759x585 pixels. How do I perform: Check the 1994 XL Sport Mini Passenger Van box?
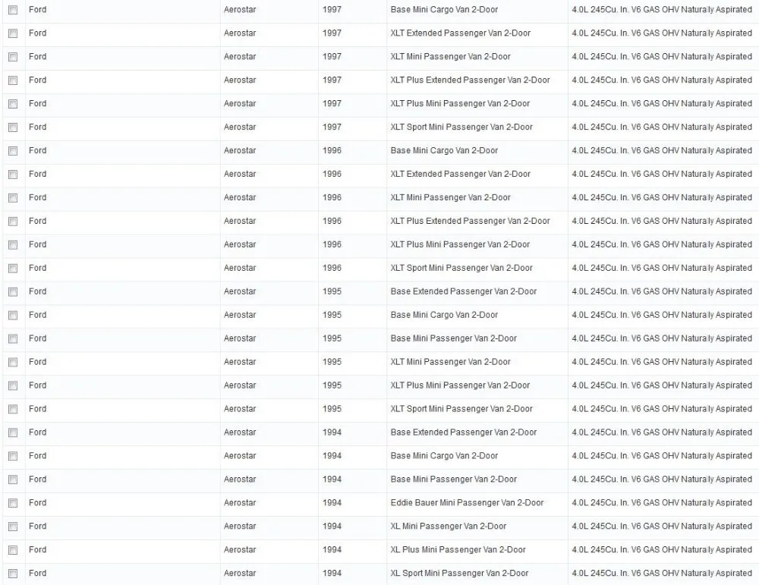[x=13, y=574]
